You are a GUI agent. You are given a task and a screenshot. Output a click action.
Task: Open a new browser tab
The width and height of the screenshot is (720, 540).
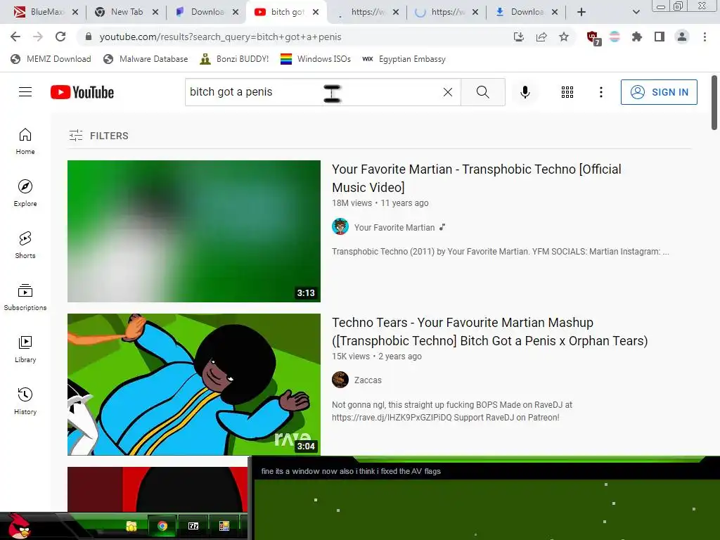pos(581,12)
